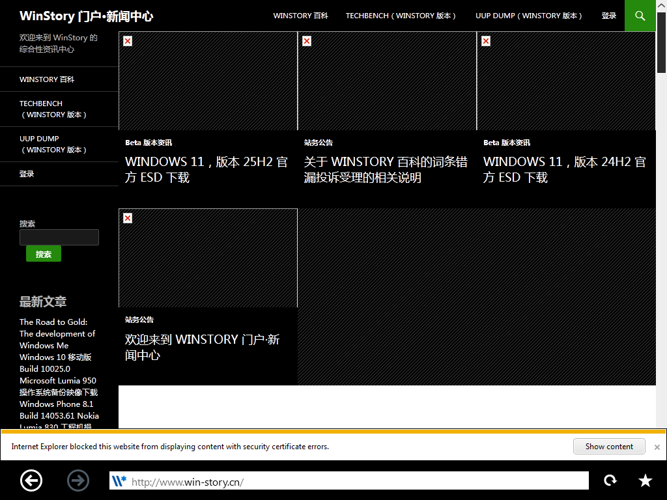Dismiss the security notification bar with X
This screenshot has height=500, width=667.
coord(657,447)
